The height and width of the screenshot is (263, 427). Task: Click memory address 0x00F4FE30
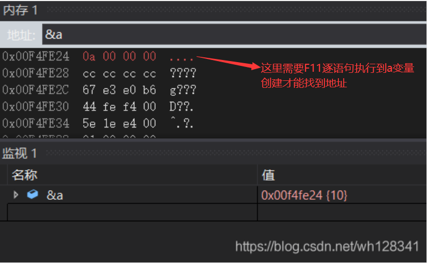pos(35,107)
